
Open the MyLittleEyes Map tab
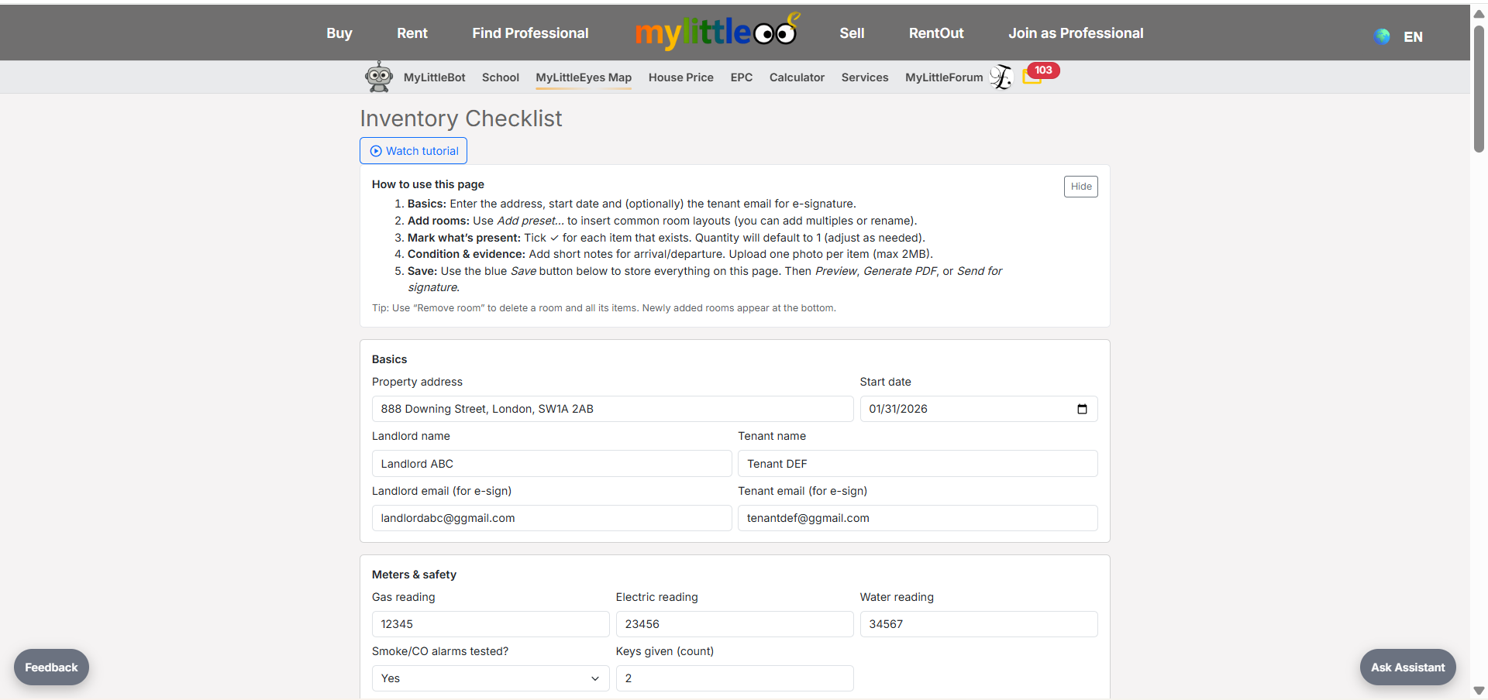pyautogui.click(x=584, y=77)
